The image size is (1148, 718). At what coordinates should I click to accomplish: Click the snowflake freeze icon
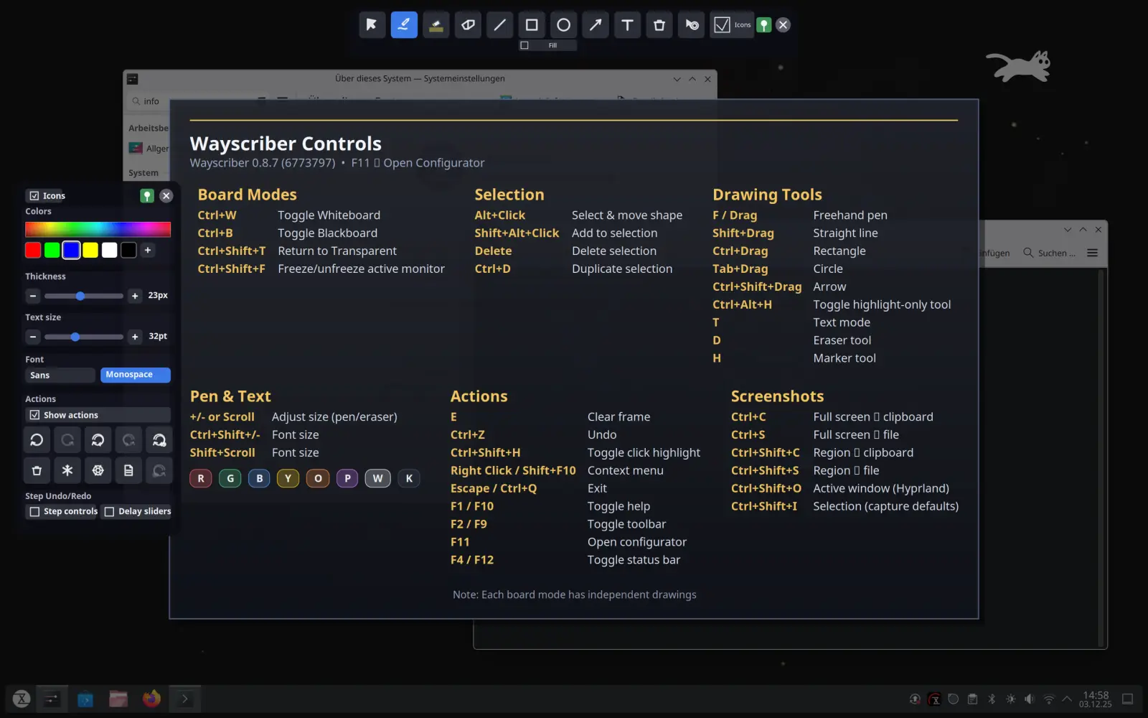point(67,470)
